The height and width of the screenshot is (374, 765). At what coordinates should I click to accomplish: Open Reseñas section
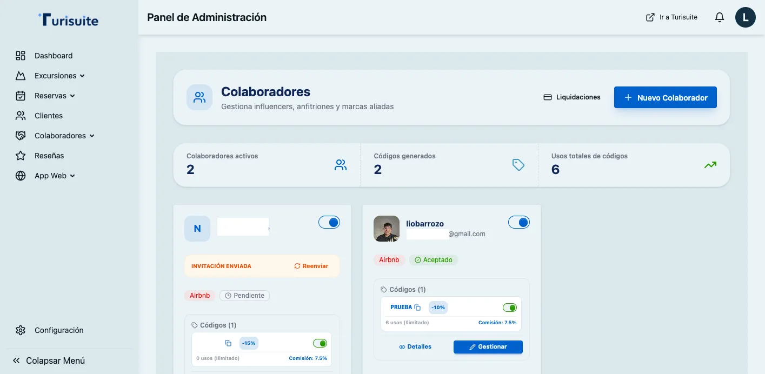49,156
